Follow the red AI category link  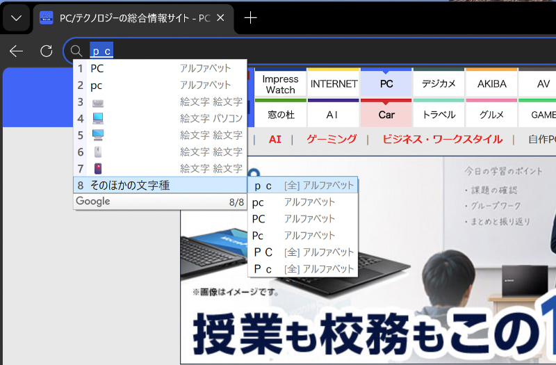[275, 139]
